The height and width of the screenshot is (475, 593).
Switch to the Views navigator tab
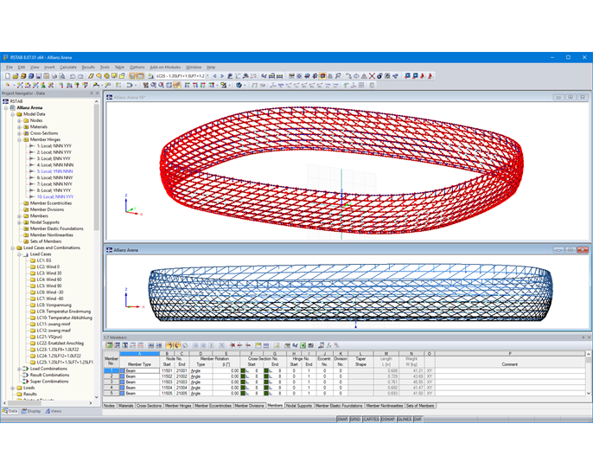(x=54, y=411)
